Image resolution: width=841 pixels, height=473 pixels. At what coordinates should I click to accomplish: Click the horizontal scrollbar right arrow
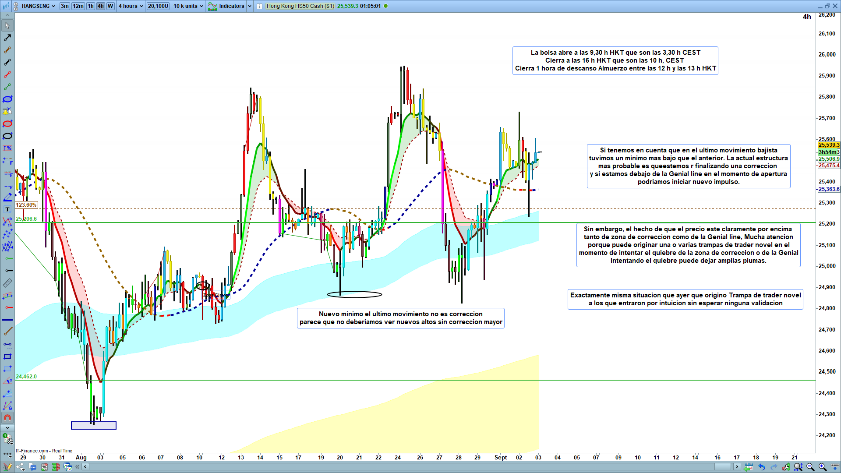[x=737, y=467]
